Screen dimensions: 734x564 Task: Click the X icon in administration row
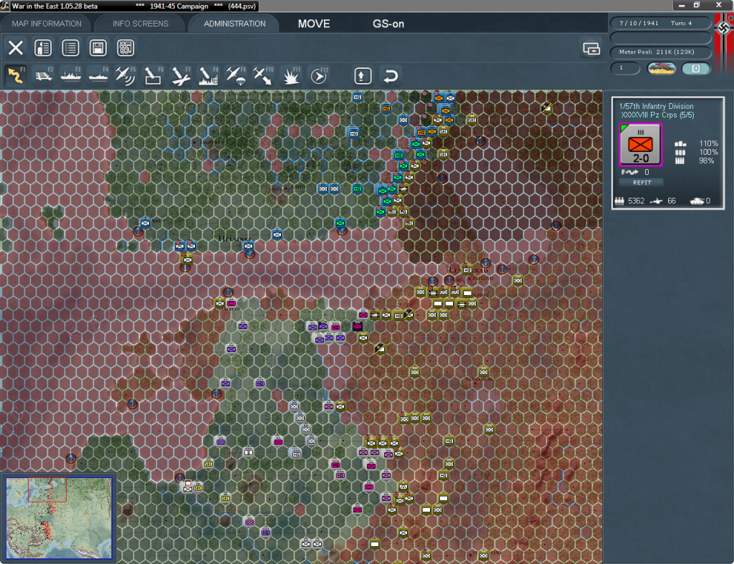pos(16,48)
